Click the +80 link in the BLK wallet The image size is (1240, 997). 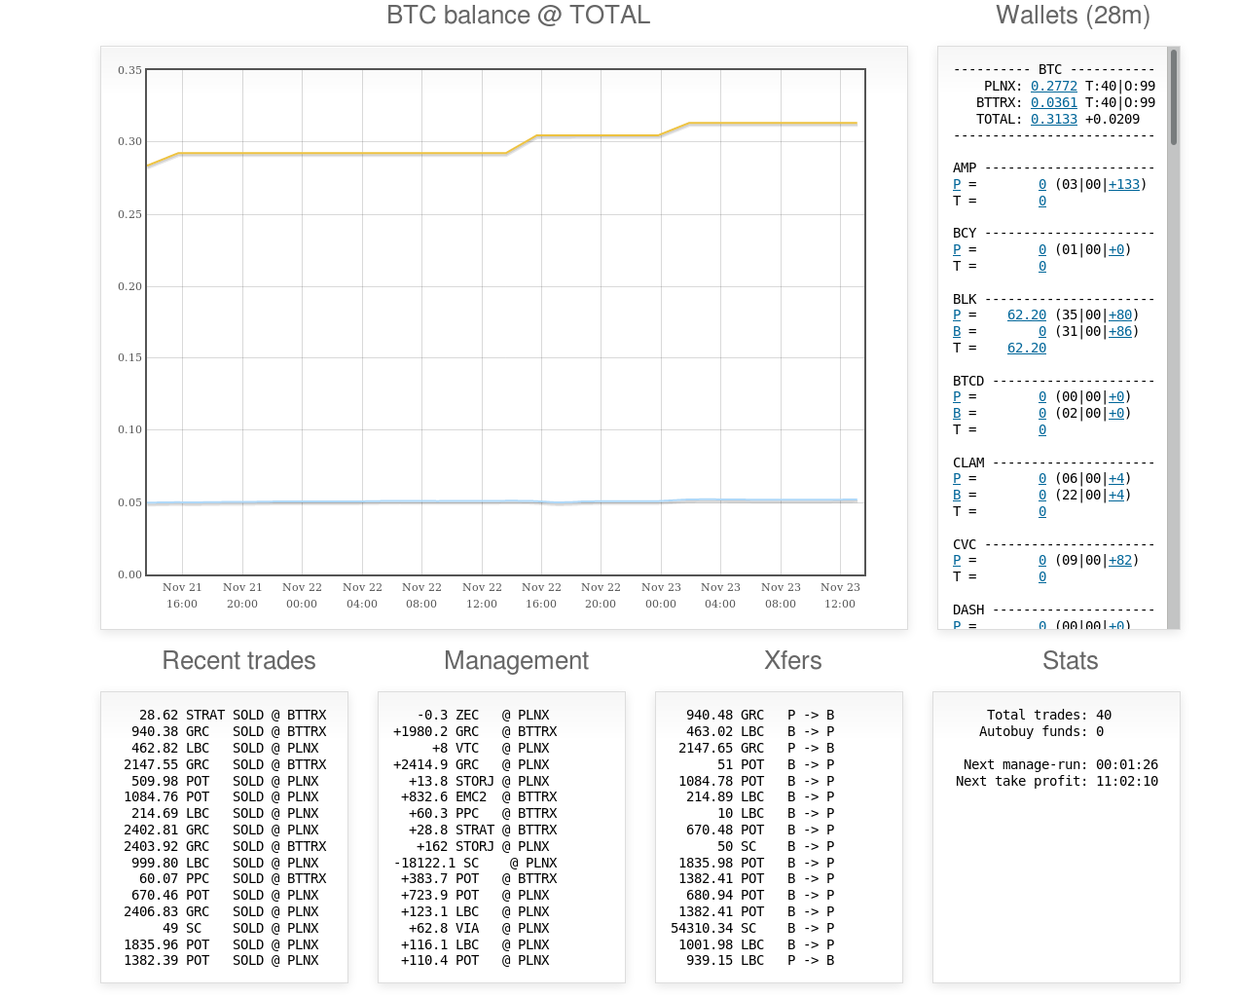(x=1120, y=314)
